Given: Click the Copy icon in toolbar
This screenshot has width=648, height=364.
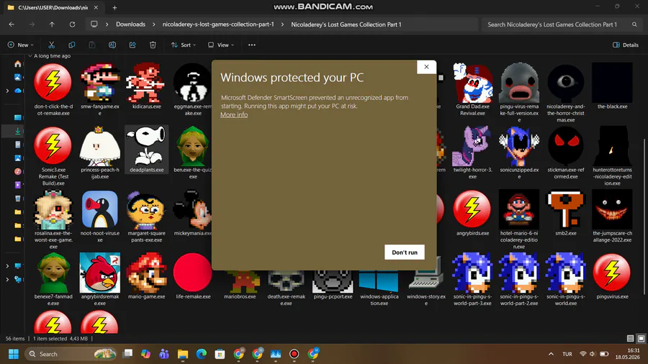Looking at the screenshot, I should pos(71,45).
